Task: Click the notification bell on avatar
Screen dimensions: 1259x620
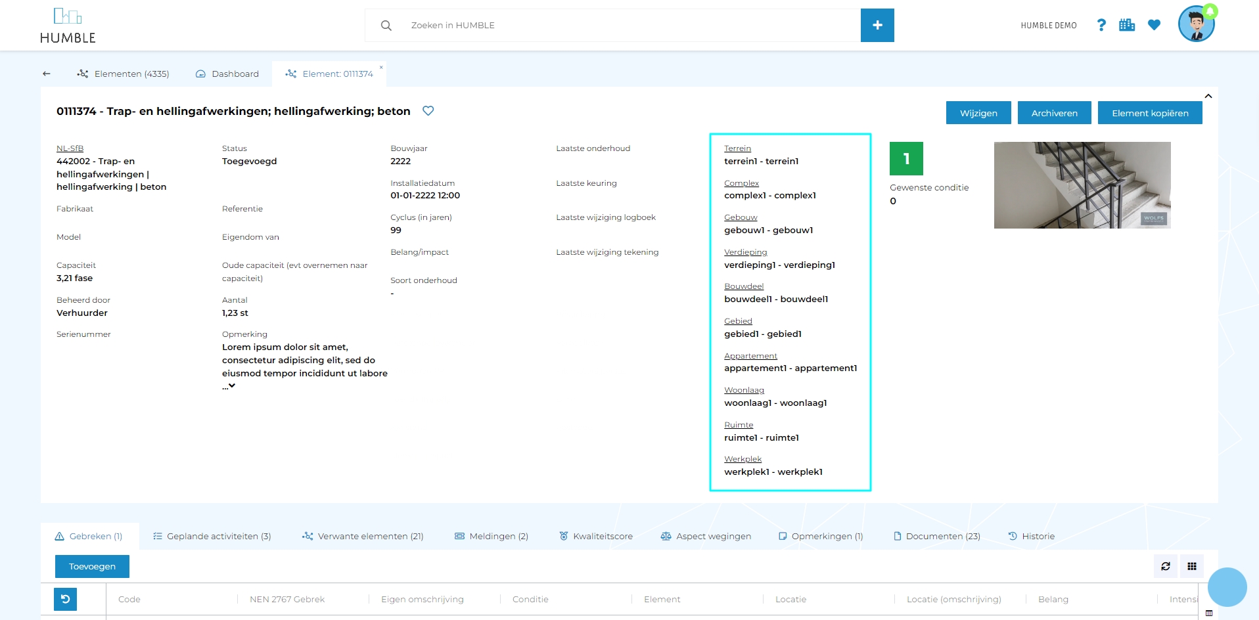Action: (x=1210, y=11)
